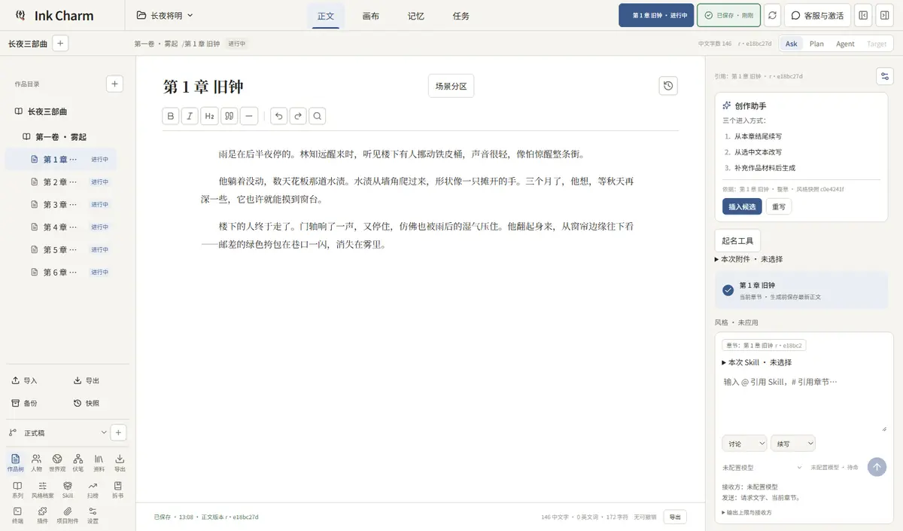This screenshot has height=531, width=903.
Task: Click the 插入候选 button
Action: coord(742,206)
